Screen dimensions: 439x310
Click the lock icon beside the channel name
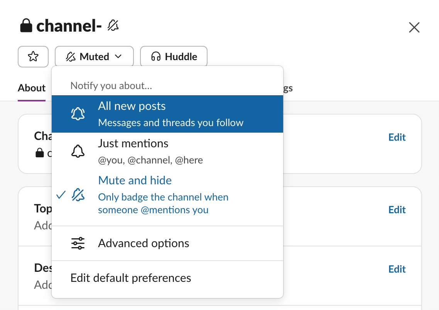[25, 25]
